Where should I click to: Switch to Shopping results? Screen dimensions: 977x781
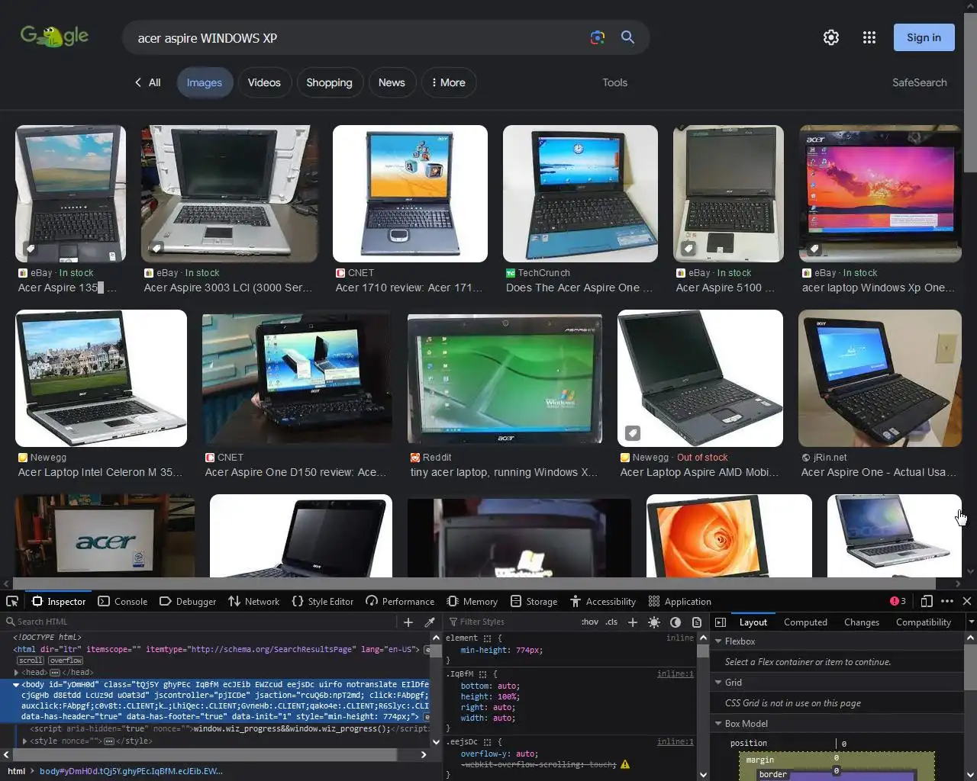(329, 82)
